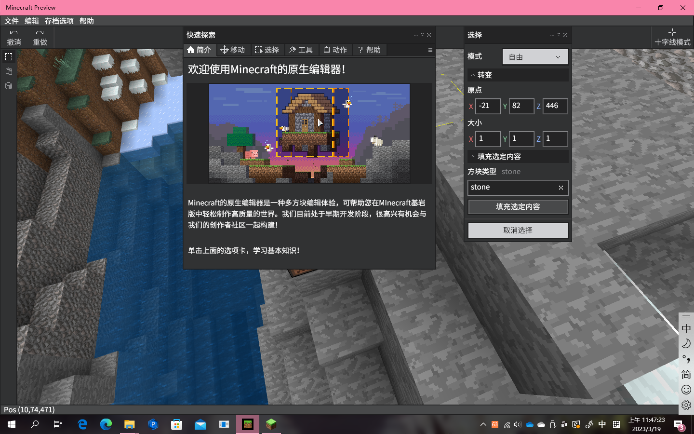
Task: Close the 快速探索 panel
Action: click(x=429, y=35)
